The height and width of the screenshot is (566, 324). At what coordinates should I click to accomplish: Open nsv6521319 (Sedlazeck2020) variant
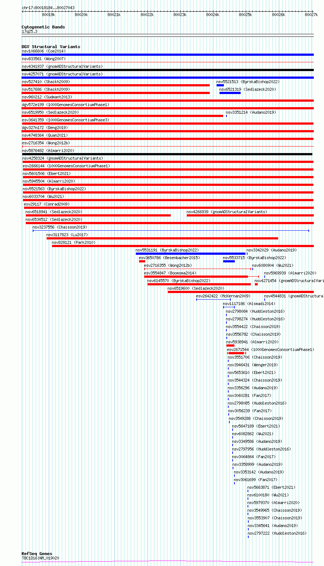pos(248,89)
